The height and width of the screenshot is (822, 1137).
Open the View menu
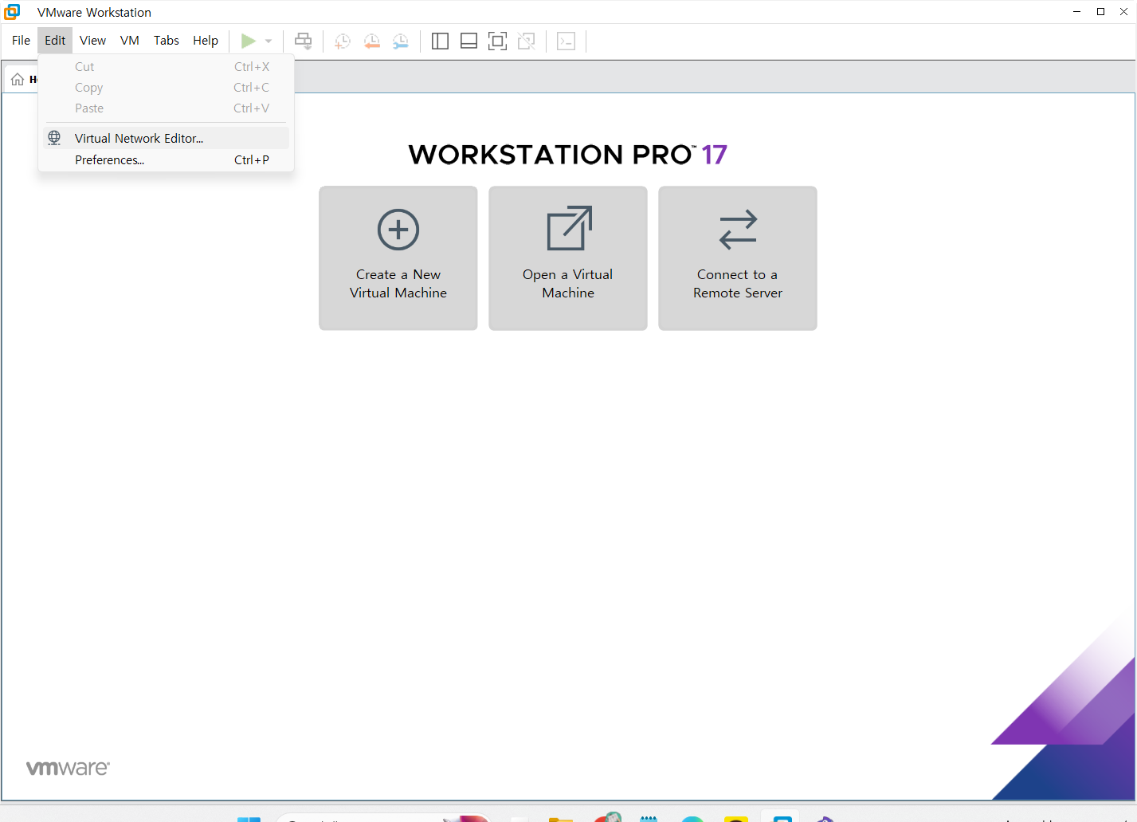[92, 41]
